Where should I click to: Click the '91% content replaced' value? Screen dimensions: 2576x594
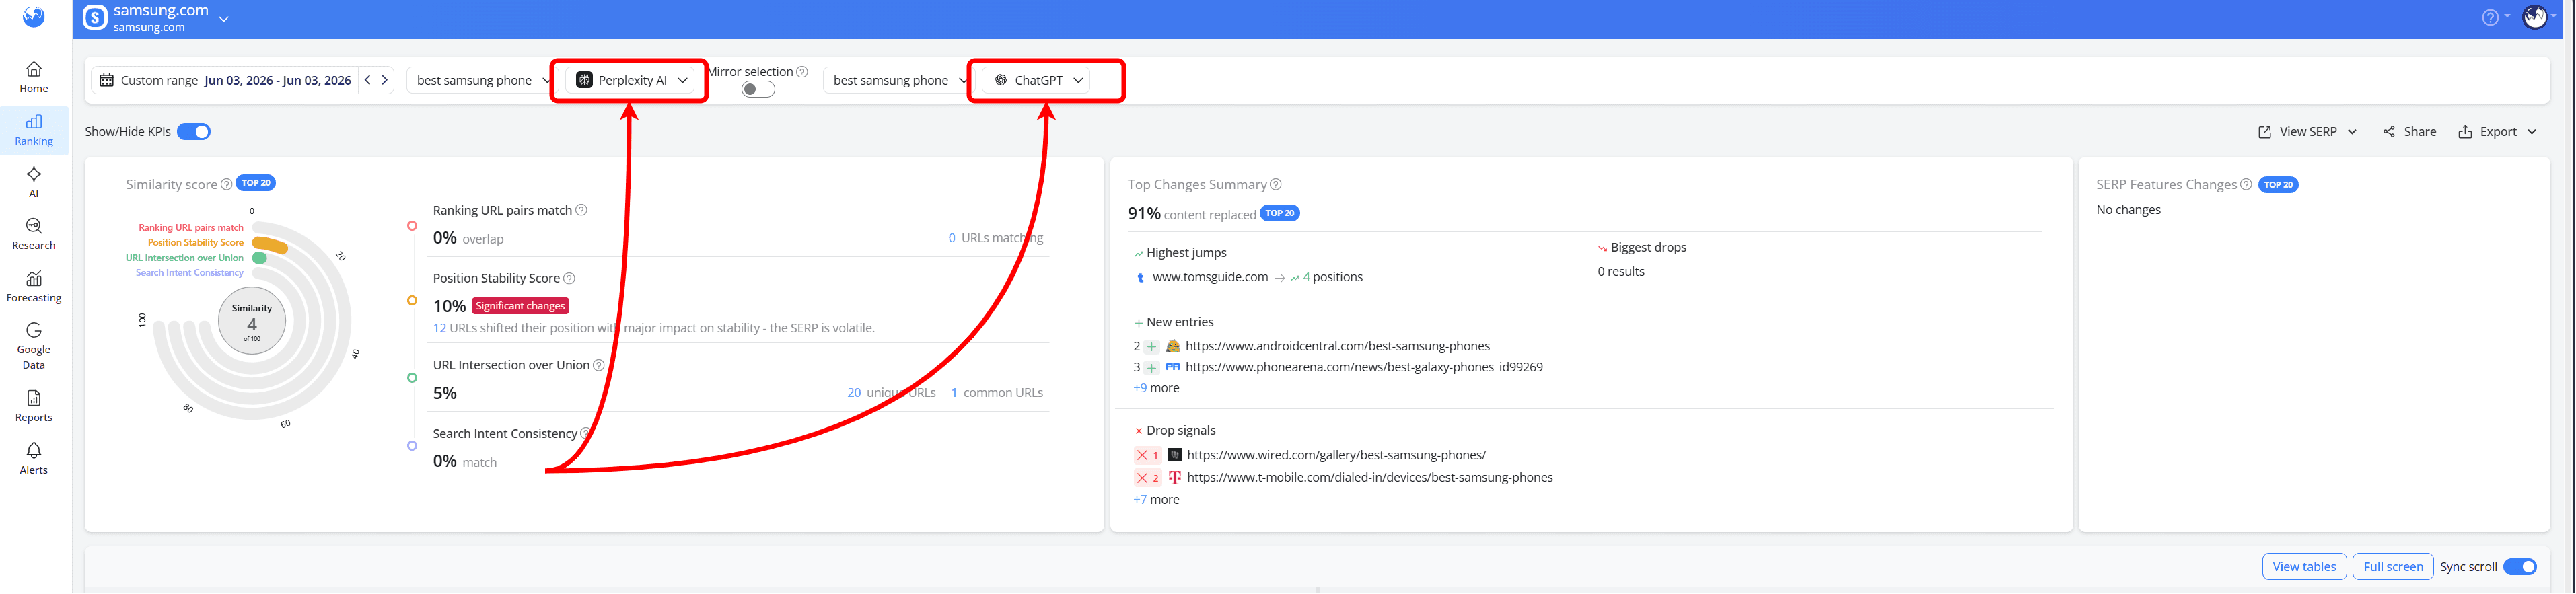[1191, 214]
